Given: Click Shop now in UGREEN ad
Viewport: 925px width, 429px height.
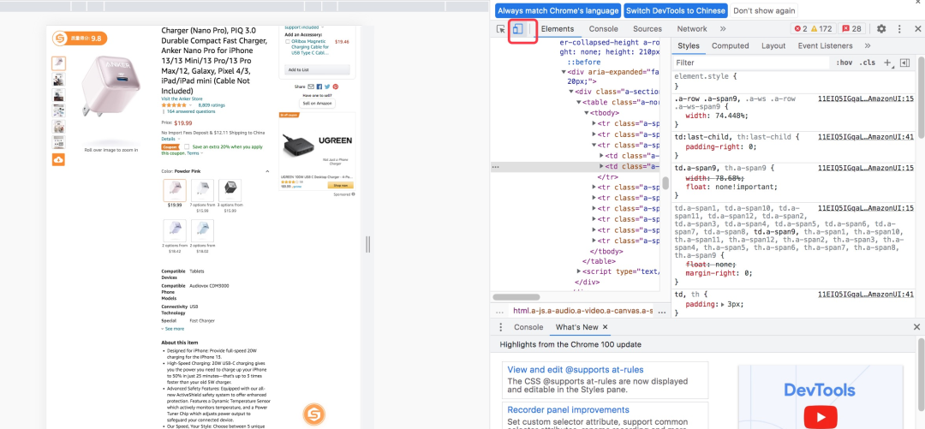Looking at the screenshot, I should pyautogui.click(x=341, y=185).
